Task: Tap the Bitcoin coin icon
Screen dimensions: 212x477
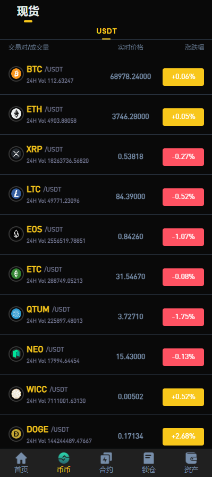Action: coord(16,74)
